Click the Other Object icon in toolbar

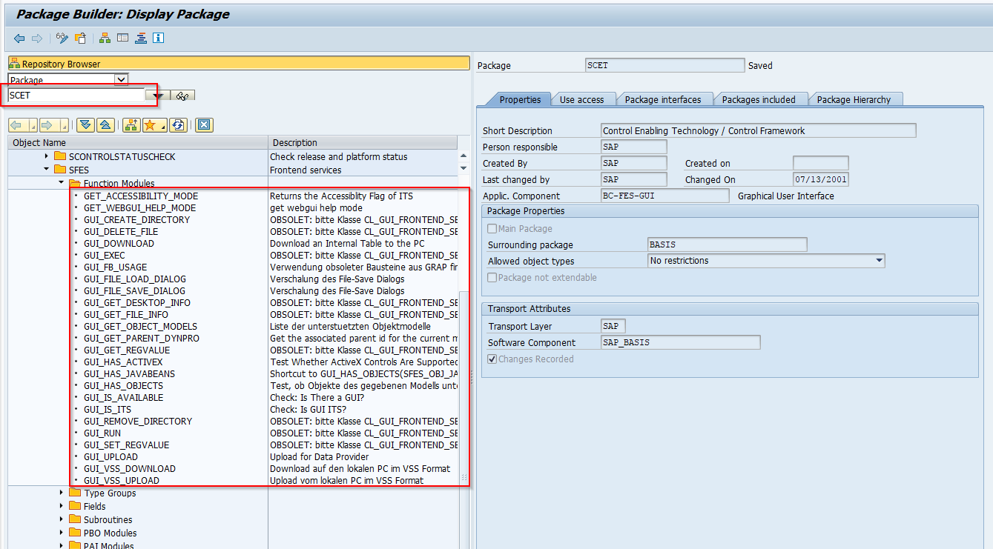81,39
